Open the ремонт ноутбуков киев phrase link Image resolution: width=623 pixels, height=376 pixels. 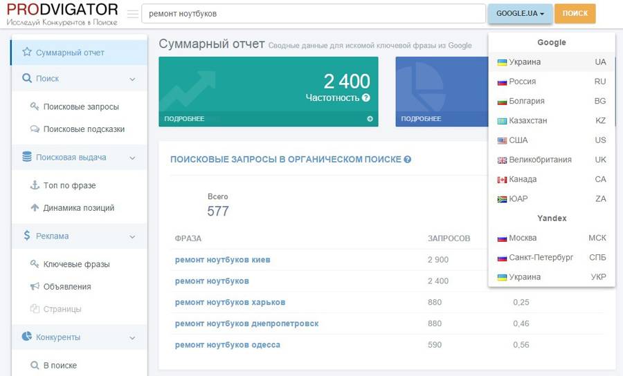point(222,260)
